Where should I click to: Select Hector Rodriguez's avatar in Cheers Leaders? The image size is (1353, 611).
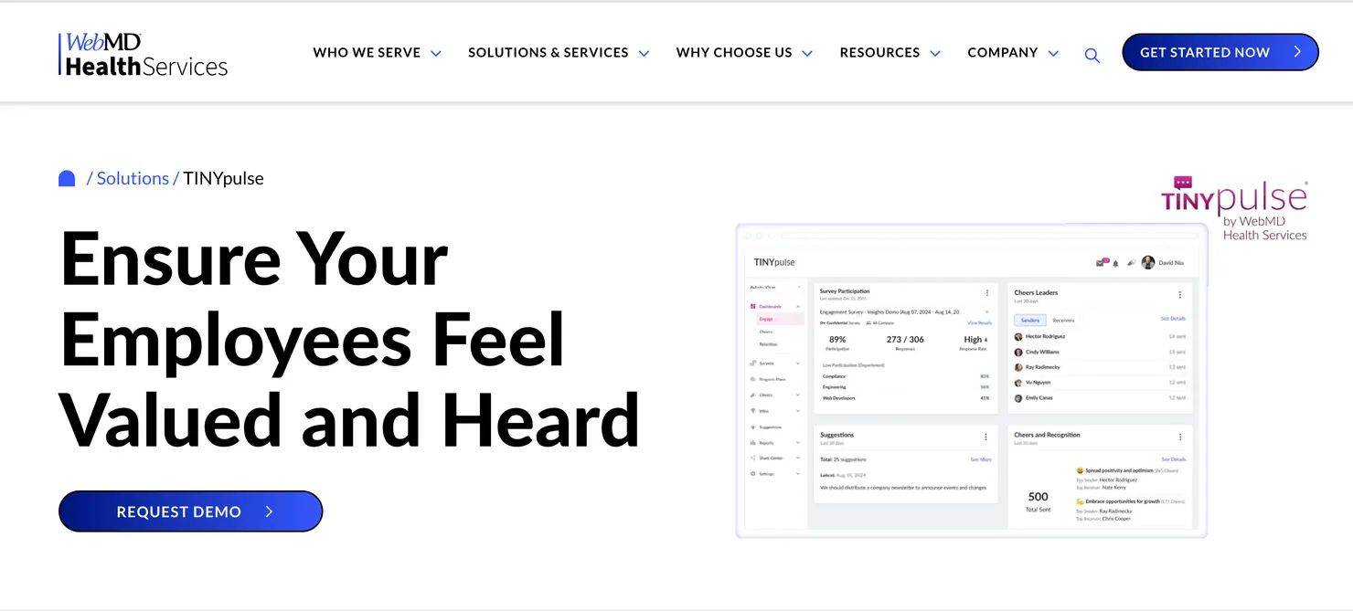(1018, 336)
